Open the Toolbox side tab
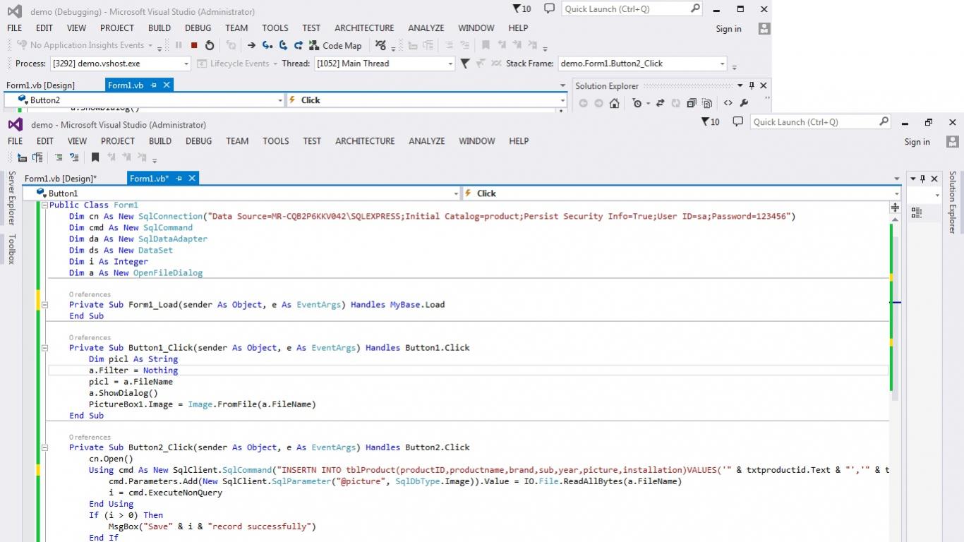This screenshot has height=542, width=964. click(x=11, y=249)
